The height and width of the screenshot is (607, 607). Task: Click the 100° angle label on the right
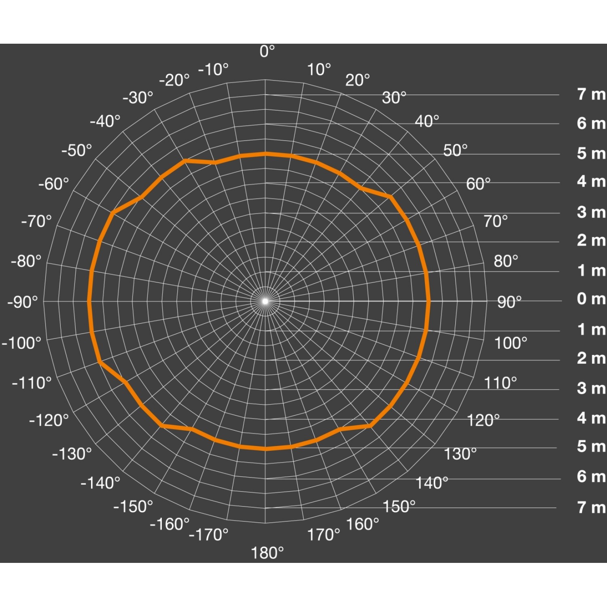(x=511, y=343)
